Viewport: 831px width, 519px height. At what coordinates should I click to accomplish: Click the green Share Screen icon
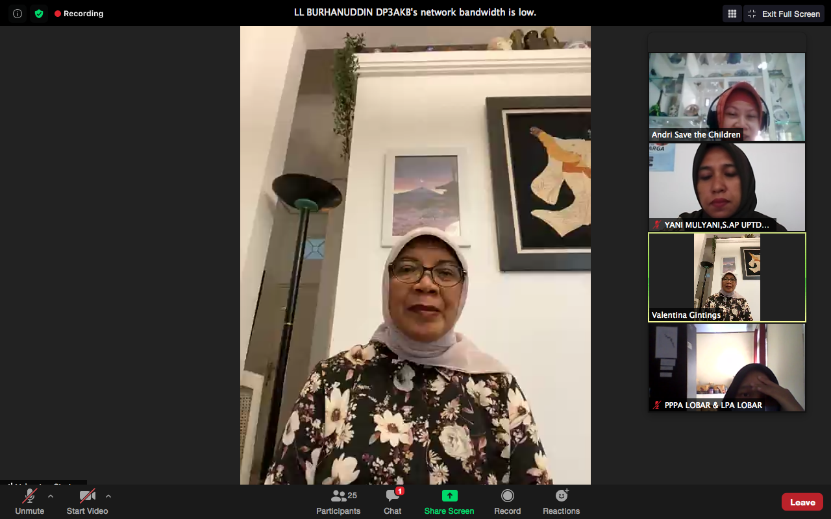pyautogui.click(x=449, y=496)
